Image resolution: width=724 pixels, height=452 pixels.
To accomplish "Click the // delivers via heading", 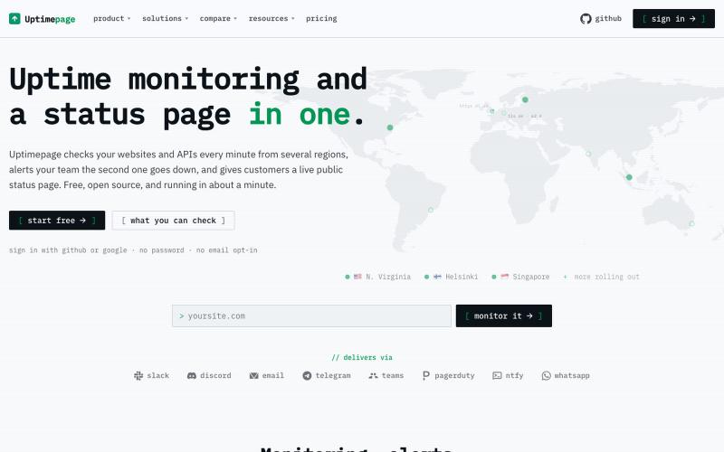I will click(x=362, y=357).
